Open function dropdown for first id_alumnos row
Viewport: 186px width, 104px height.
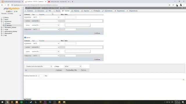point(49,17)
